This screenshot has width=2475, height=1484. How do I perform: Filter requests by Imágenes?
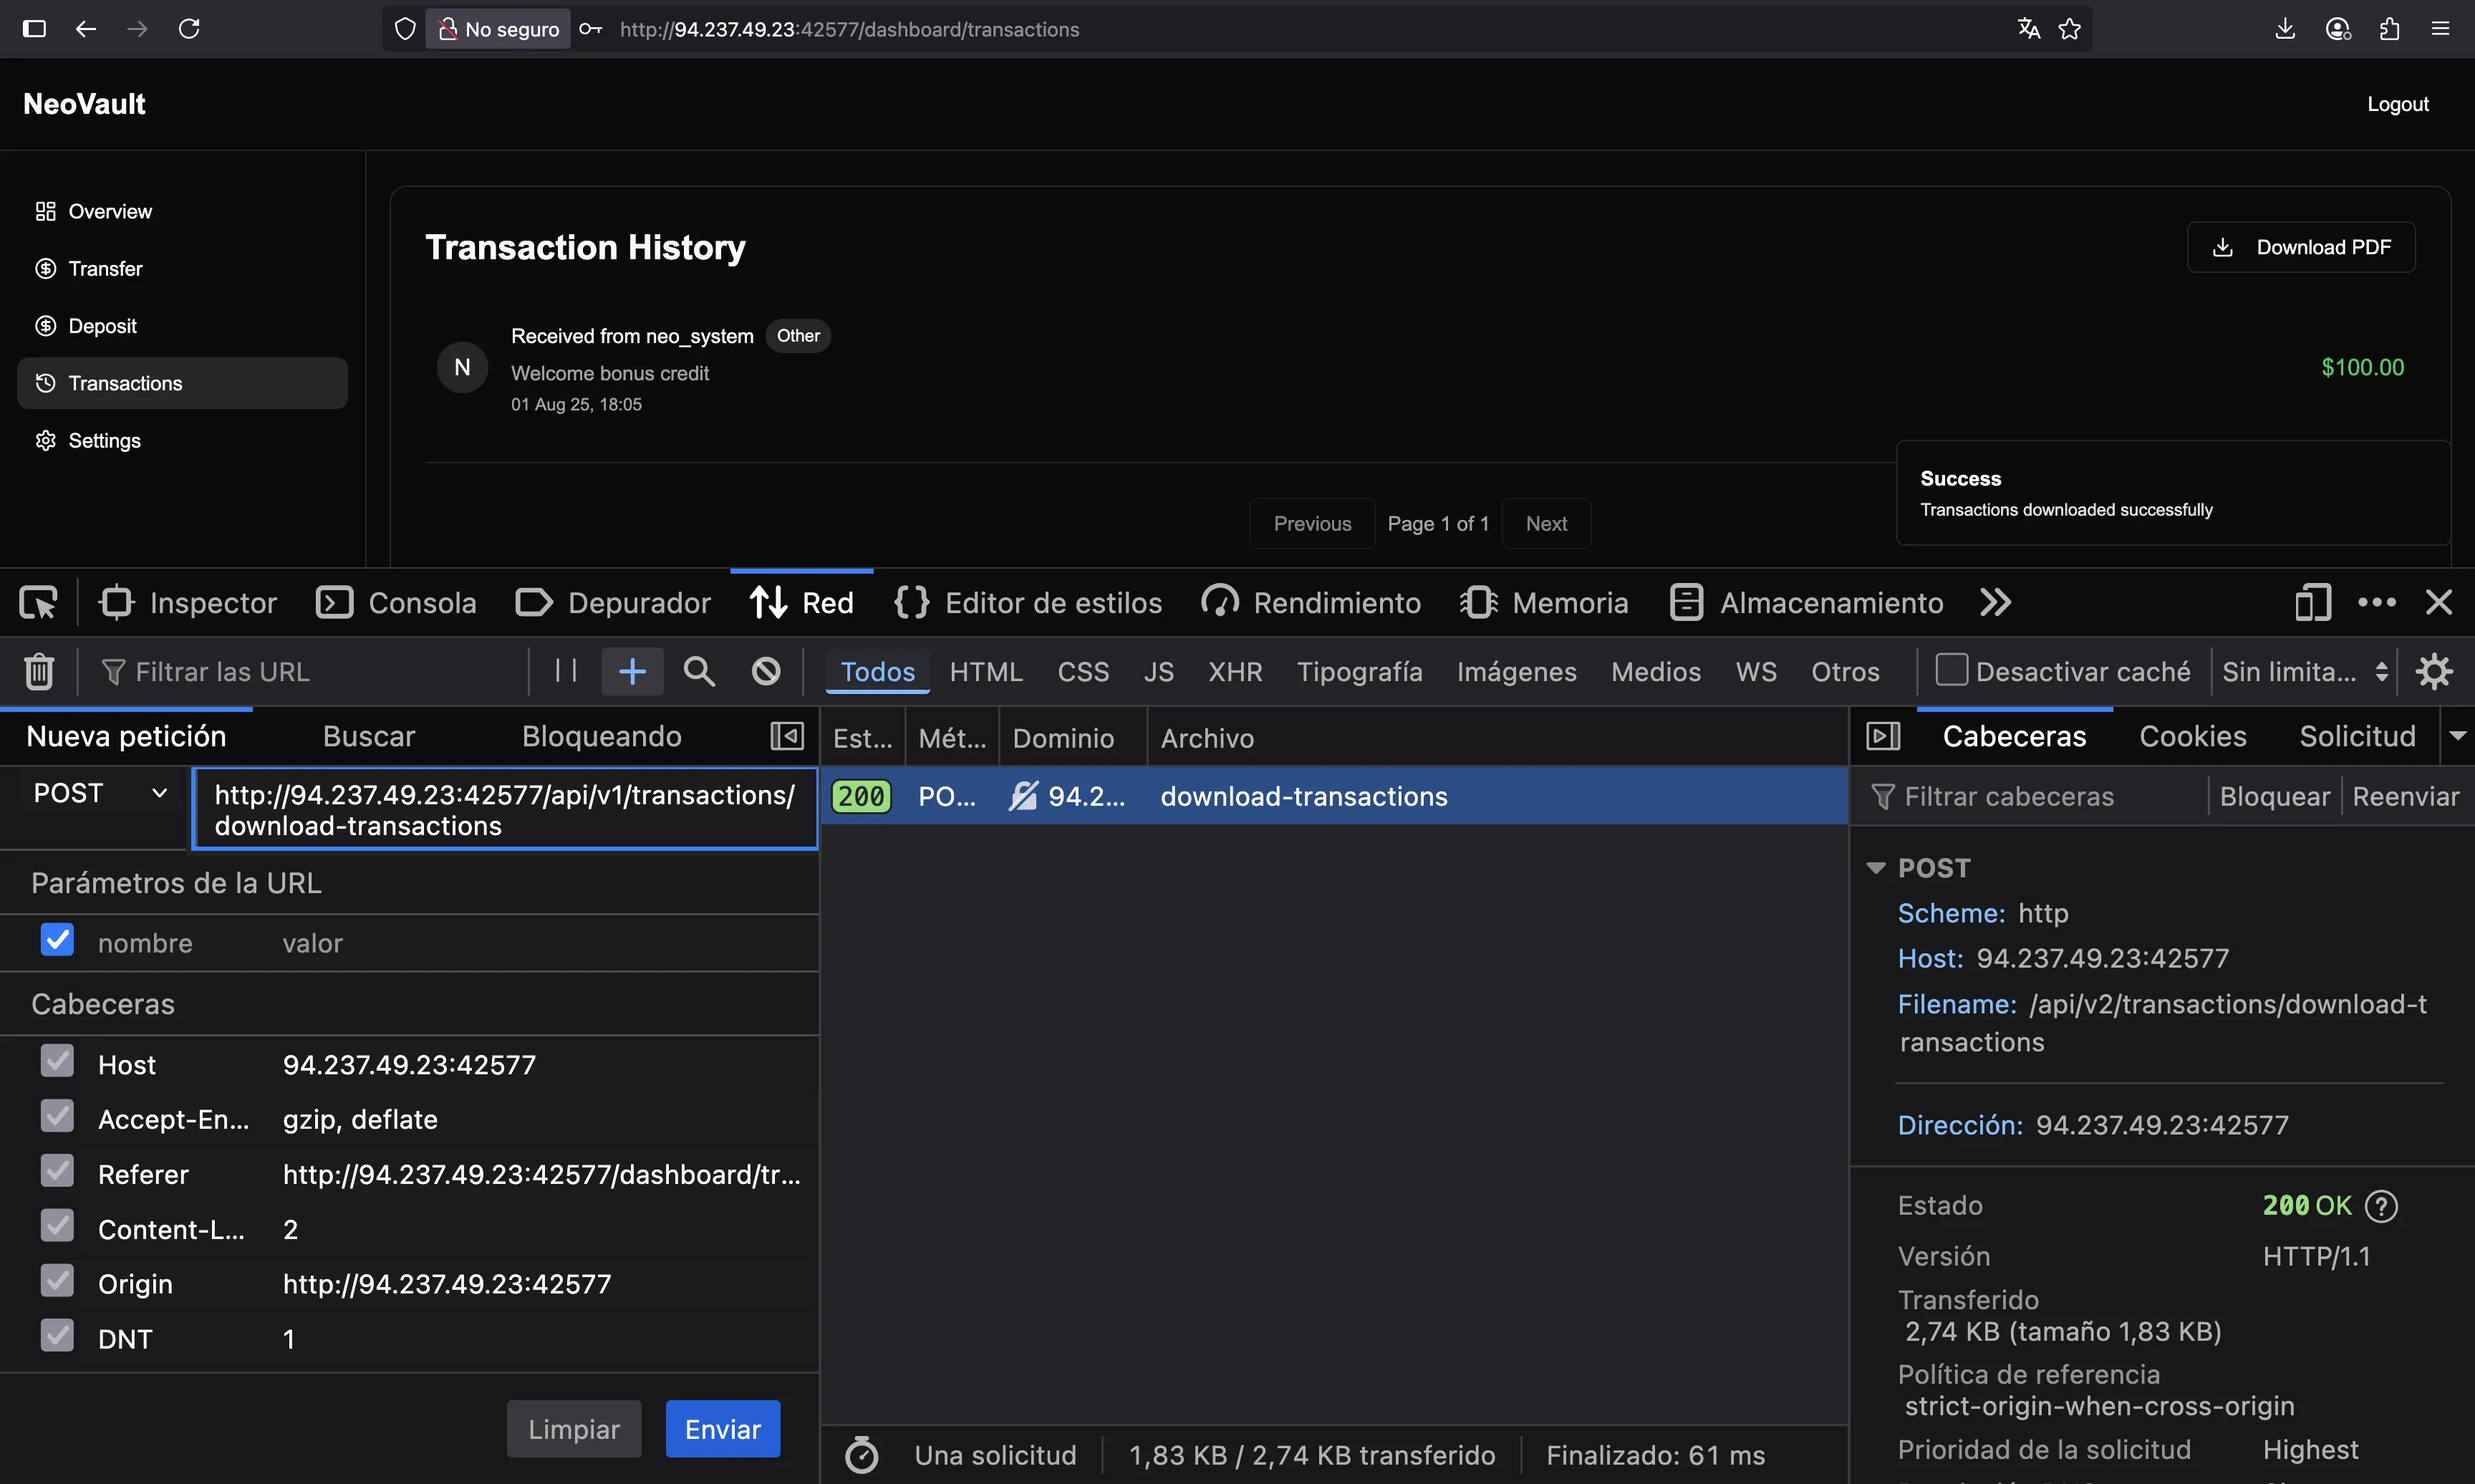click(1516, 672)
